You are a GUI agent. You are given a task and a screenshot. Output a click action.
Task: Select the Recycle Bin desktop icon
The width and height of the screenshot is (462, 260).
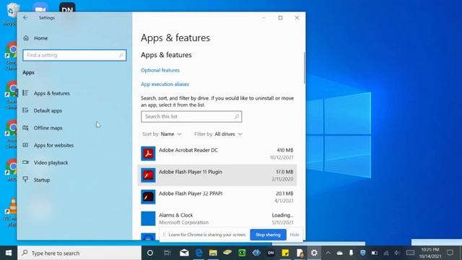coord(11,13)
